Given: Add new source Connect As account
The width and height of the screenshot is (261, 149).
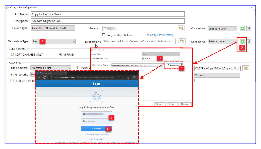Looking at the screenshot, I should (242, 28).
